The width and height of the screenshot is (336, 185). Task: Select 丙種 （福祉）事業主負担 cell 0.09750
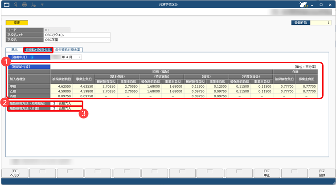coord(217,96)
